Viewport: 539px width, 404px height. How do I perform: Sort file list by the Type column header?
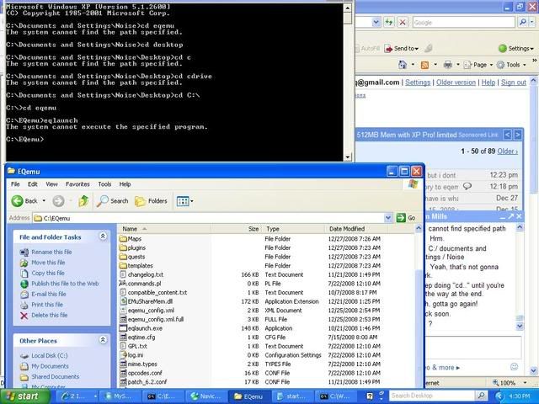(294, 229)
